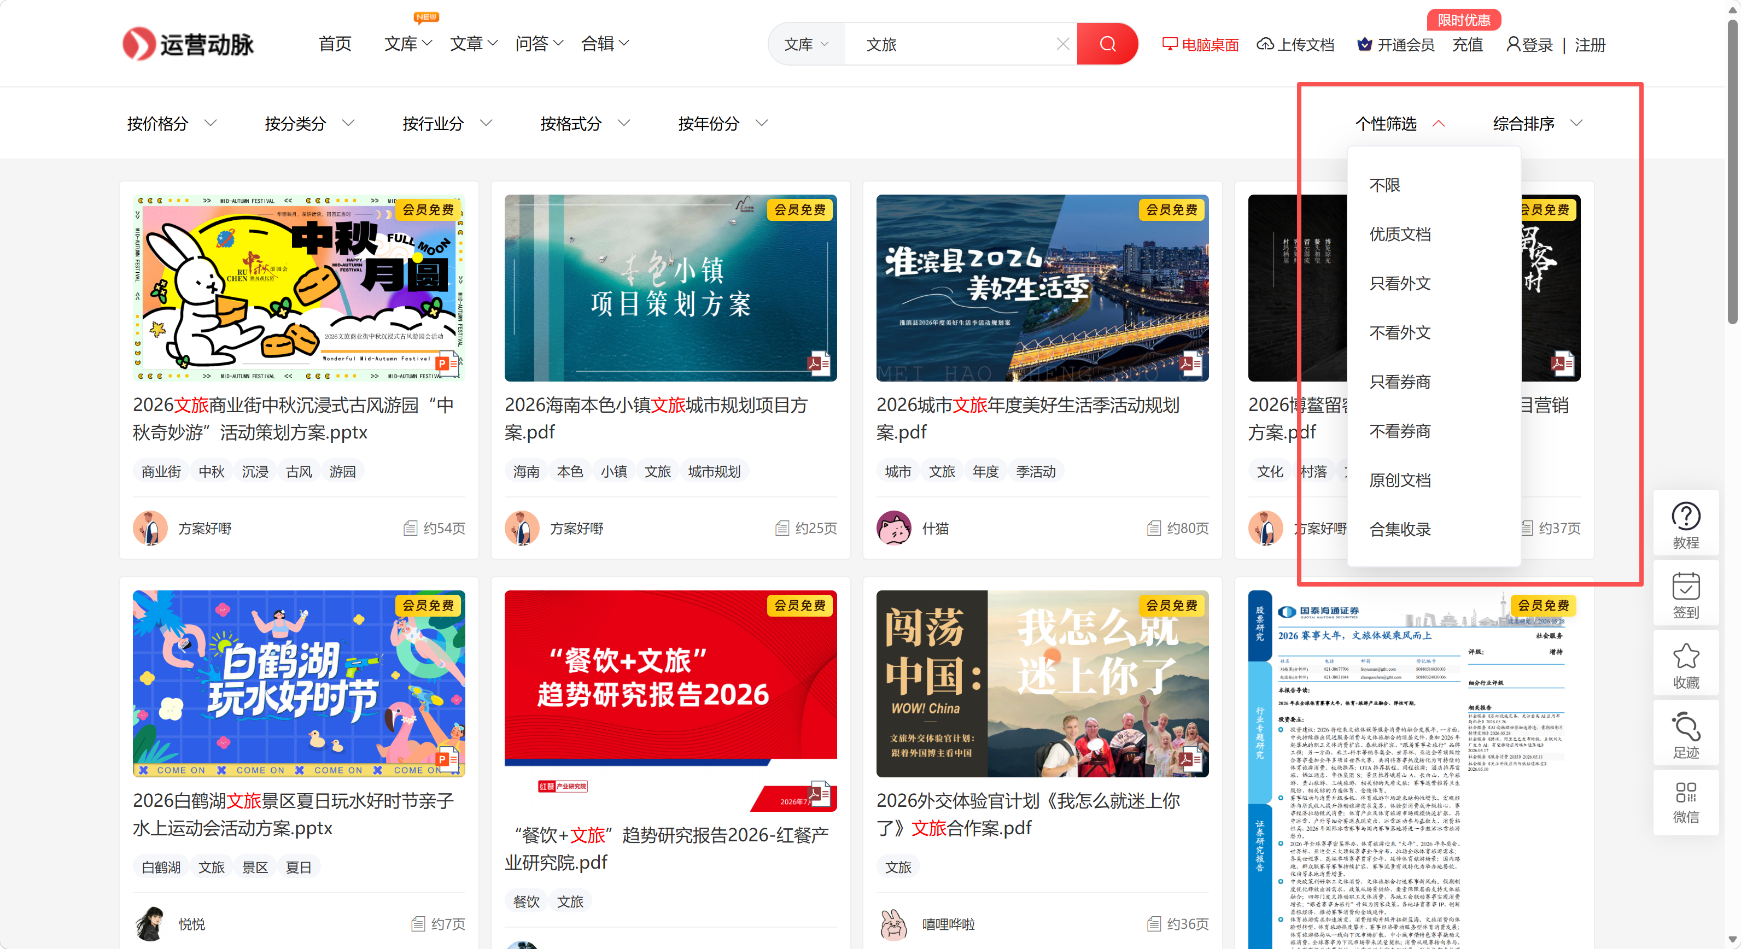Expand the 按行业分 filter
Viewport: 1741px width, 949px height.
point(447,124)
